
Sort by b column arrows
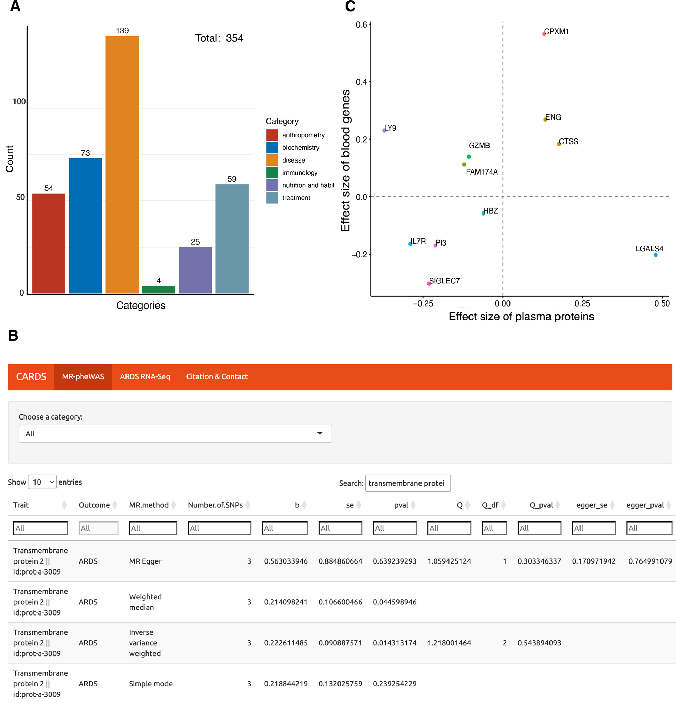click(304, 505)
